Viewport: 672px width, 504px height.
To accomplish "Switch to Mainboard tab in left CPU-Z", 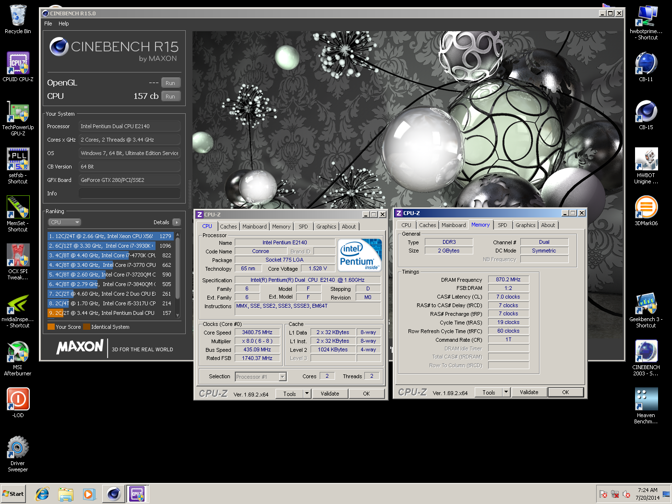I will [x=254, y=227].
